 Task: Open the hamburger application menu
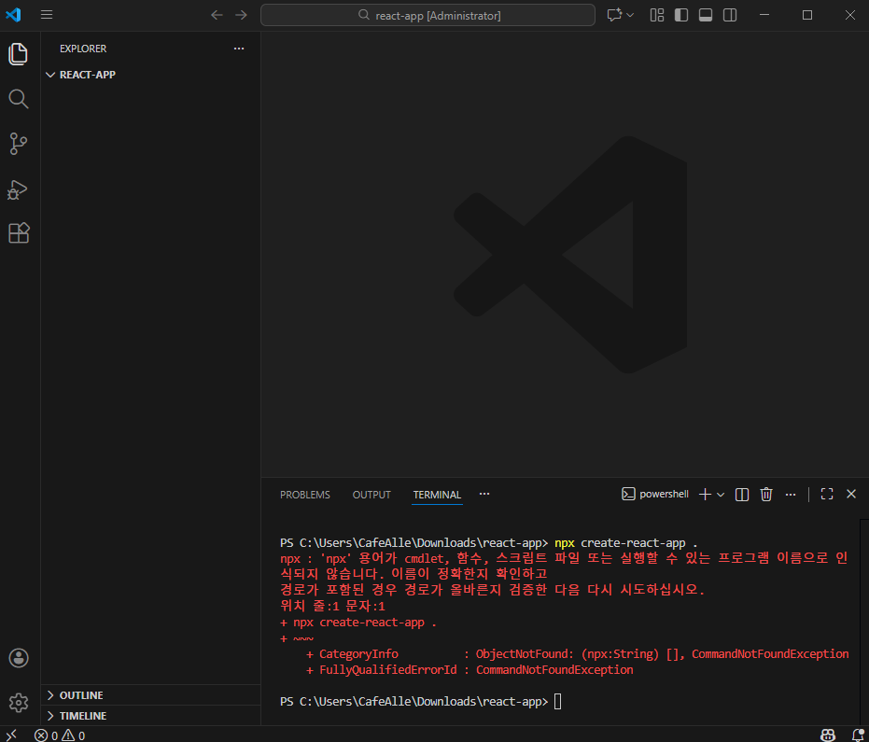47,15
